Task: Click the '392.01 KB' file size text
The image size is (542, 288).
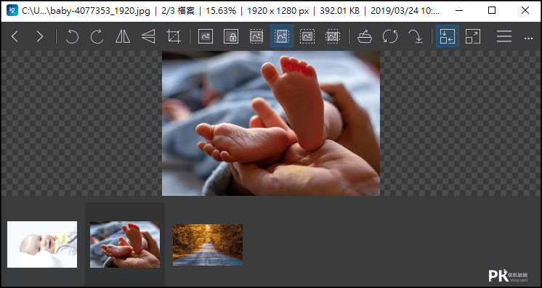Action: tap(339, 11)
